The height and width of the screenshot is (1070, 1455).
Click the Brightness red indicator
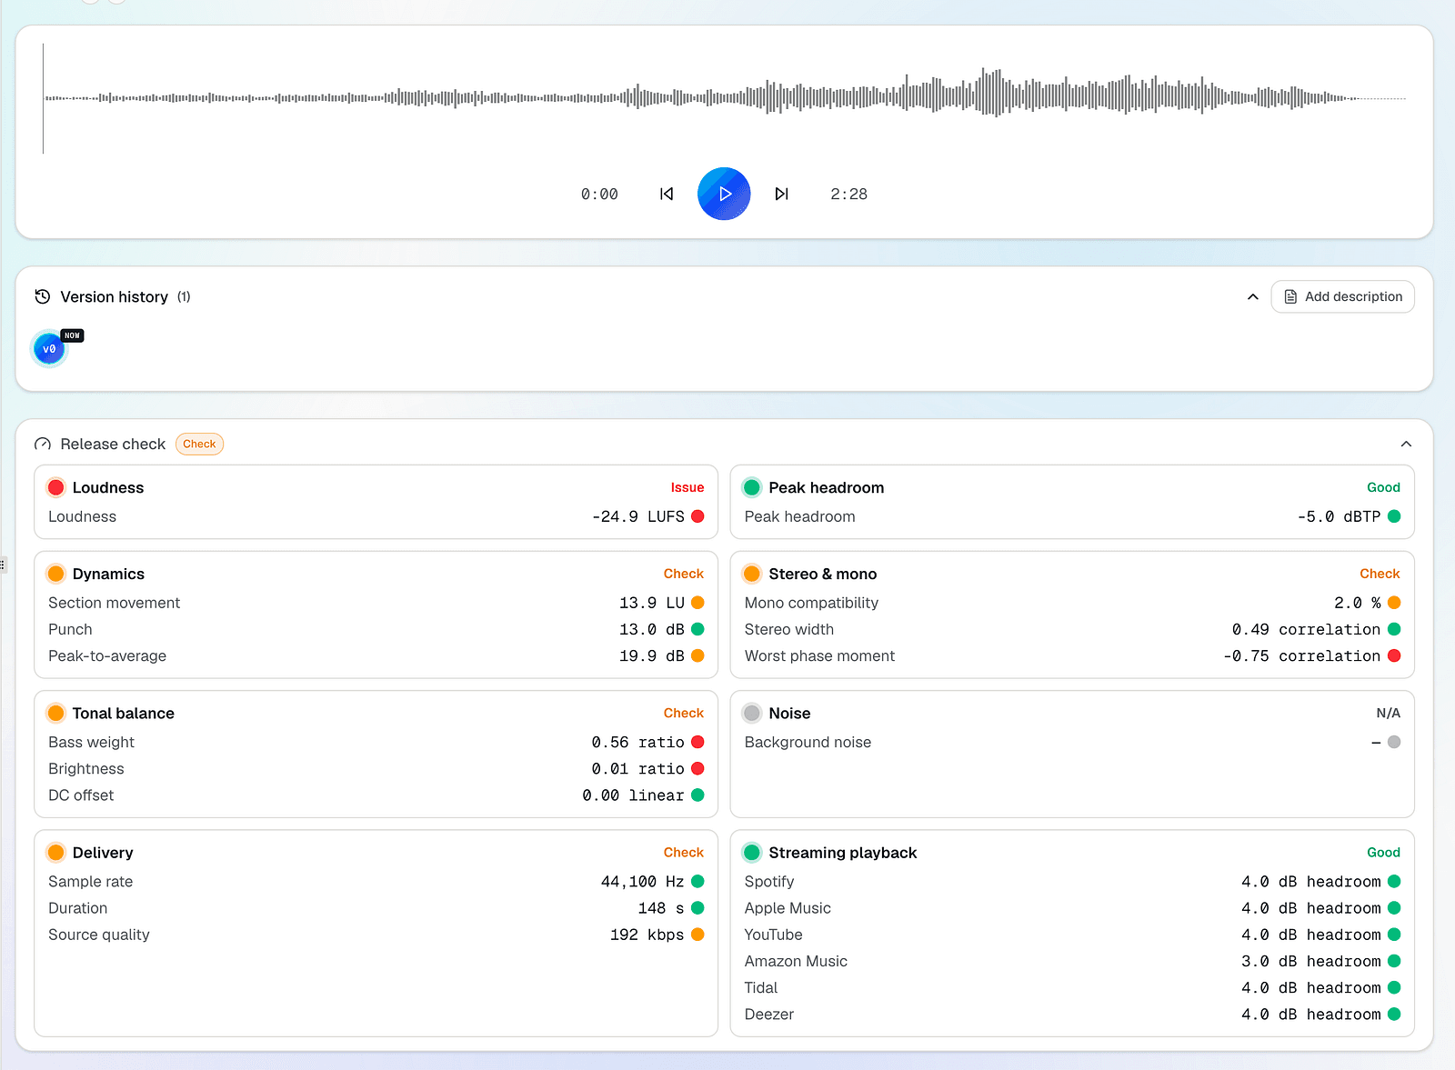tap(697, 768)
